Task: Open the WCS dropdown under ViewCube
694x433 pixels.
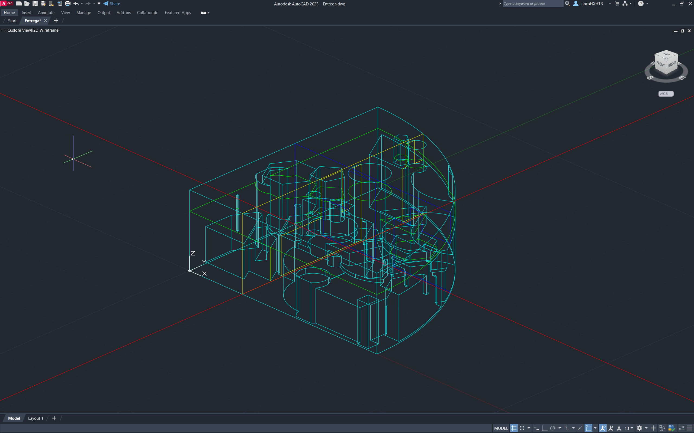Action: point(666,94)
